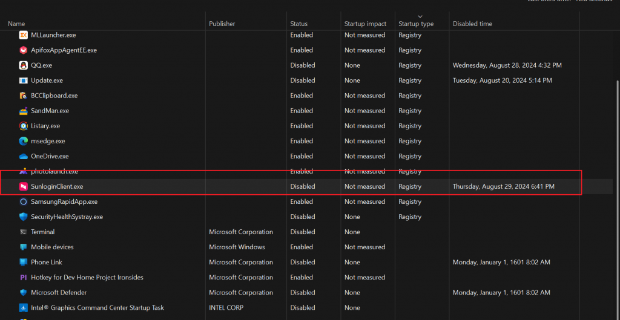This screenshot has height=320, width=620.
Task: Click SunloginClient disabled time August 29, 2024
Action: click(503, 186)
